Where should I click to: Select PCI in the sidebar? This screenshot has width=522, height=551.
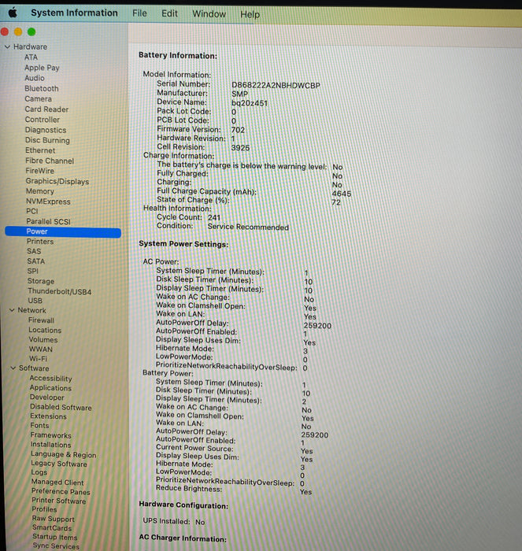[32, 211]
